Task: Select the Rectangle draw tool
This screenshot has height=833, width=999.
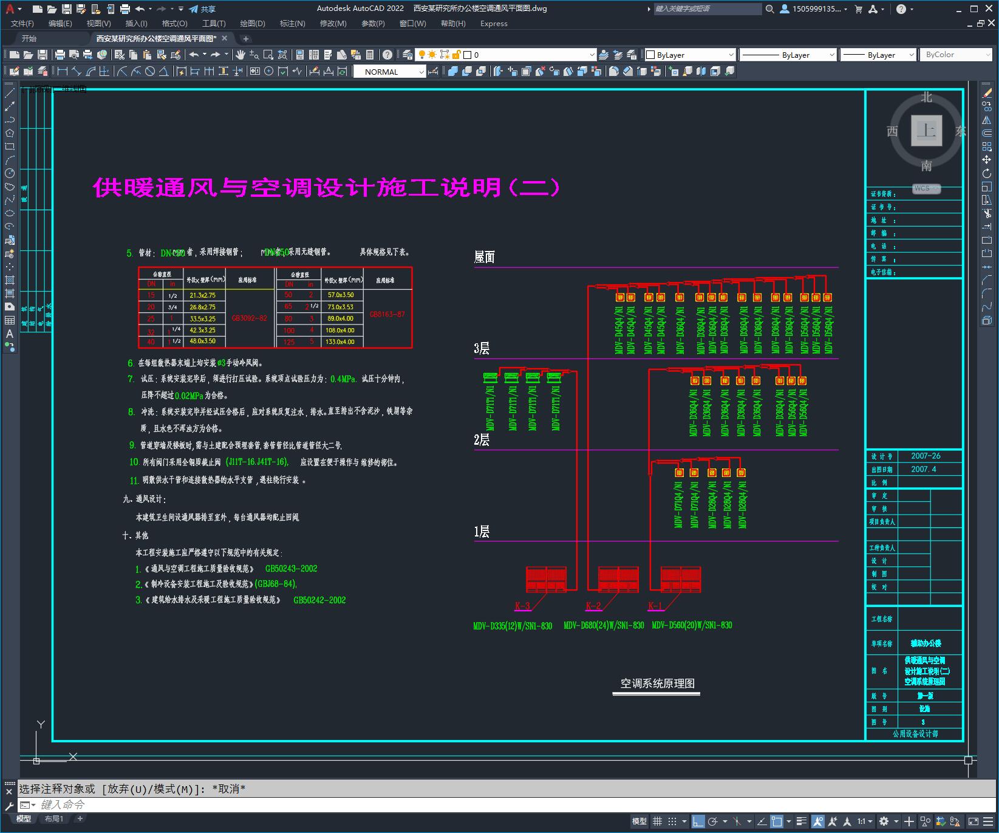Action: point(10,146)
